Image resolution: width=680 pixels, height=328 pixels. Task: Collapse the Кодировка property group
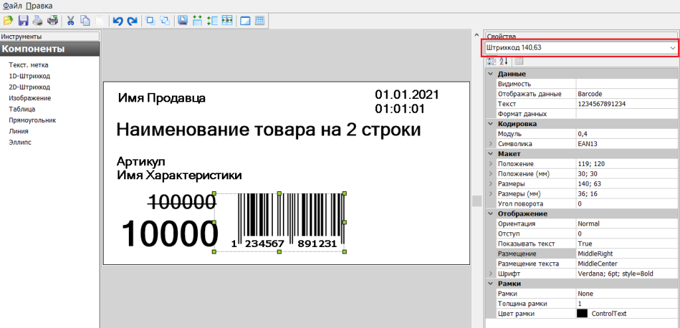point(491,123)
